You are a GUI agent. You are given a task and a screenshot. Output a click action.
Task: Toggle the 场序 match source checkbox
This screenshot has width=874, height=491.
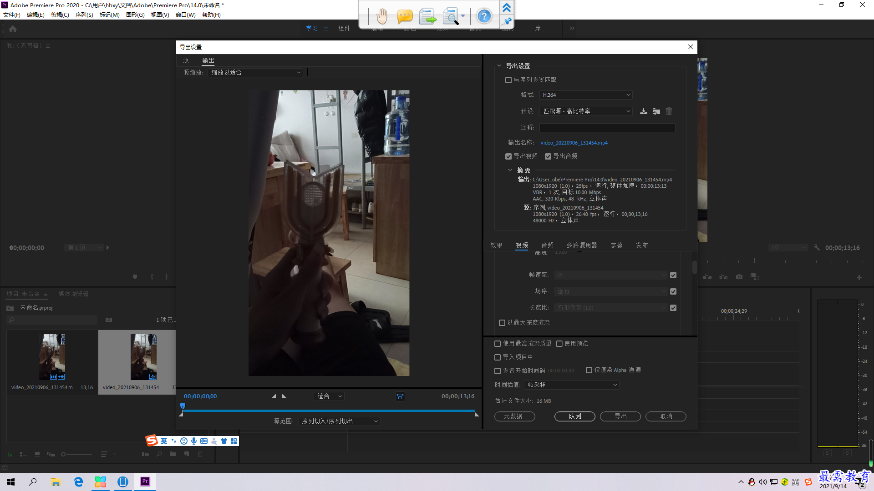point(673,291)
